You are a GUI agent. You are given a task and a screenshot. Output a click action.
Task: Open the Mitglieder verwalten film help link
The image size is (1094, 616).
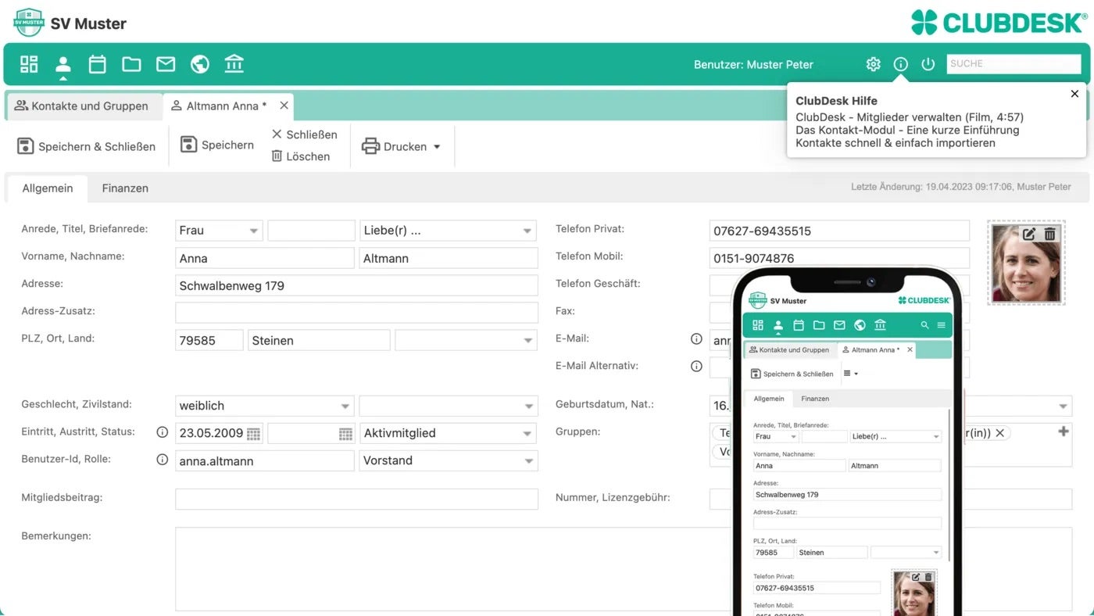point(910,117)
